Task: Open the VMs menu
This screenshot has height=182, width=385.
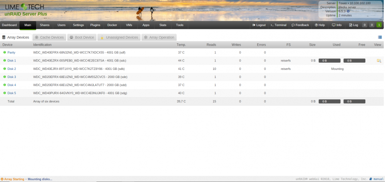Action: coord(129,25)
